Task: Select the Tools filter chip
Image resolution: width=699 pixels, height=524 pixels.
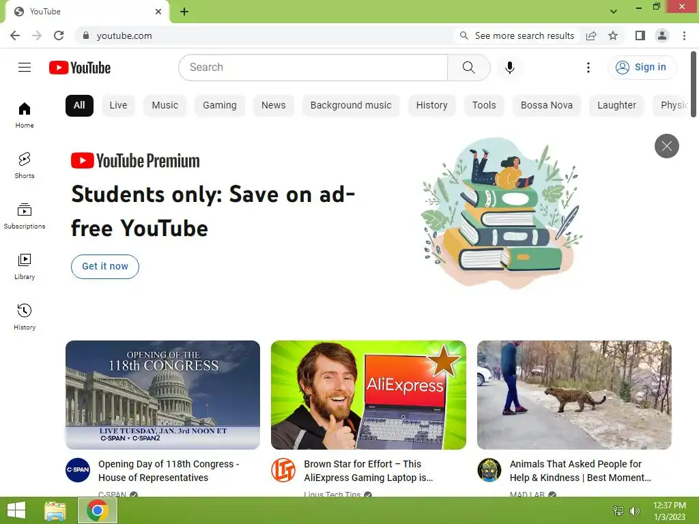Action: coord(484,106)
